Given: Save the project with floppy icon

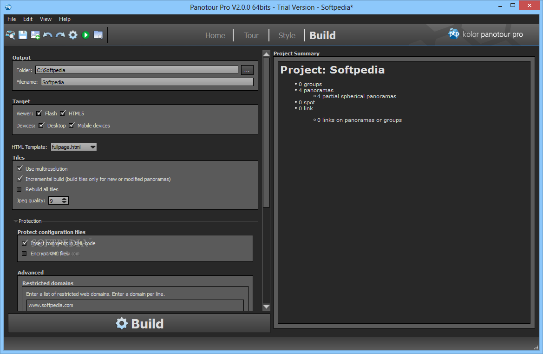Looking at the screenshot, I should click(x=23, y=35).
